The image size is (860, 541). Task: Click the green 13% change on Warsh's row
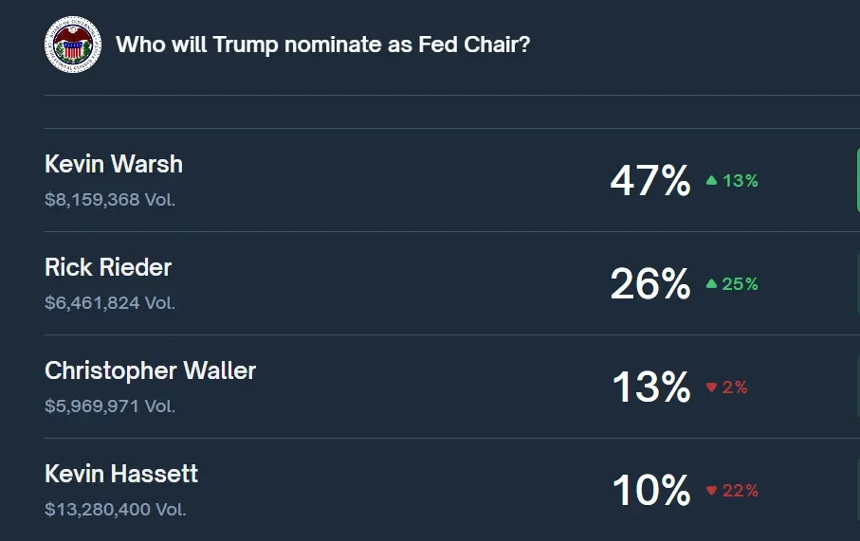(x=741, y=180)
